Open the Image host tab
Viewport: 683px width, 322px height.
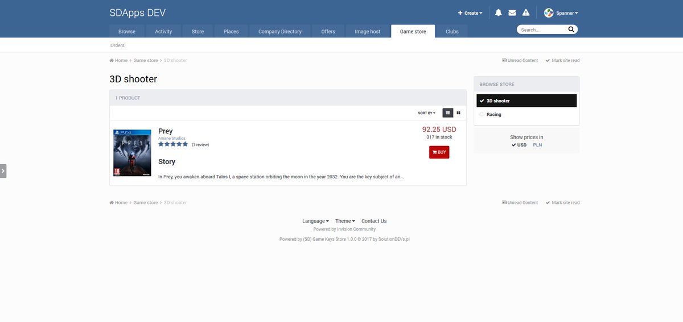click(368, 31)
